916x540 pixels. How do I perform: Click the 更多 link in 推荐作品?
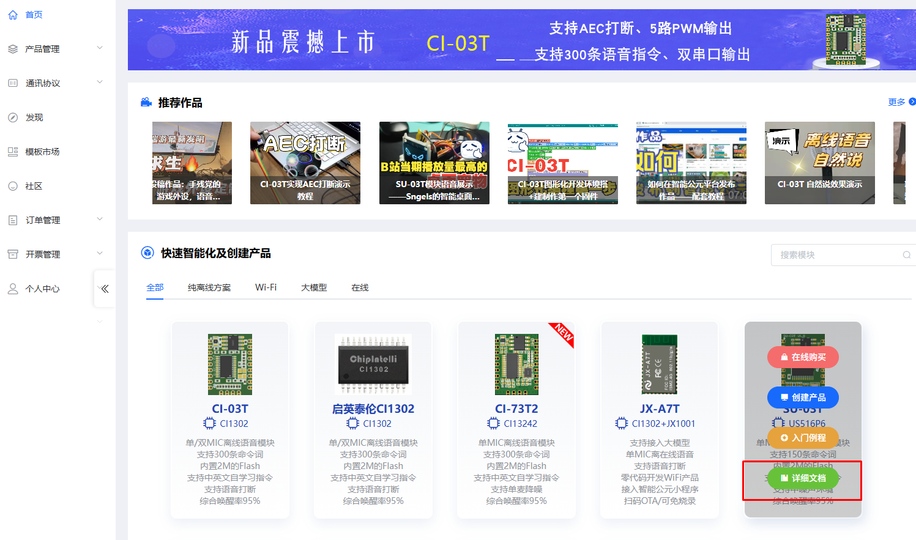pyautogui.click(x=896, y=102)
